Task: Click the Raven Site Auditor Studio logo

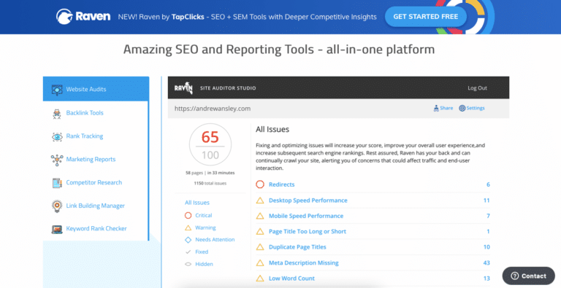Action: [183, 88]
